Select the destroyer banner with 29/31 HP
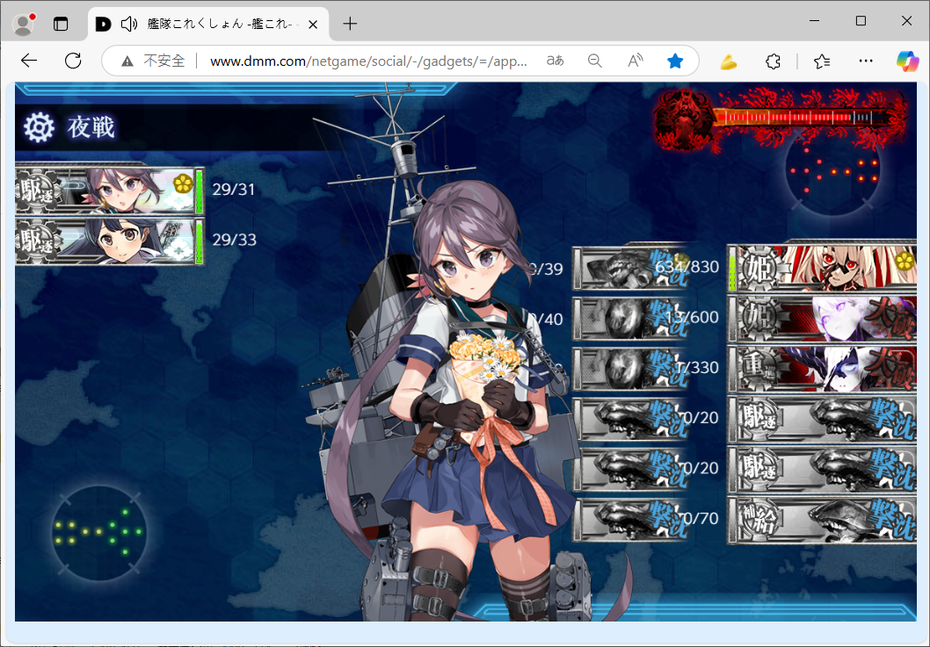 pyautogui.click(x=110, y=191)
